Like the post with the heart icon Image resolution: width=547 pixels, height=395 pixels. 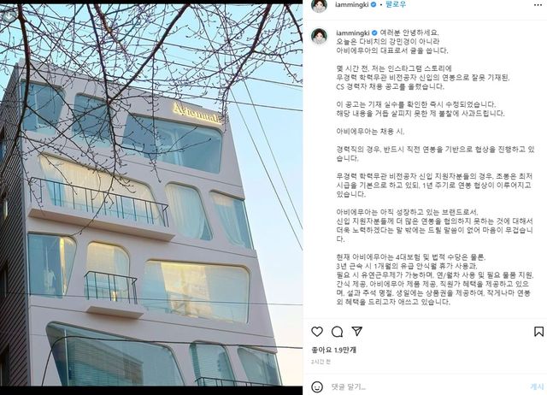pos(317,332)
